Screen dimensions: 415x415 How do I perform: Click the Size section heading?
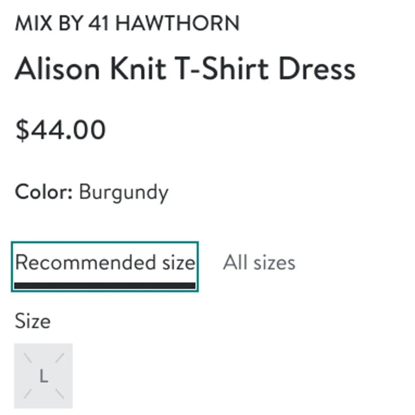point(33,320)
